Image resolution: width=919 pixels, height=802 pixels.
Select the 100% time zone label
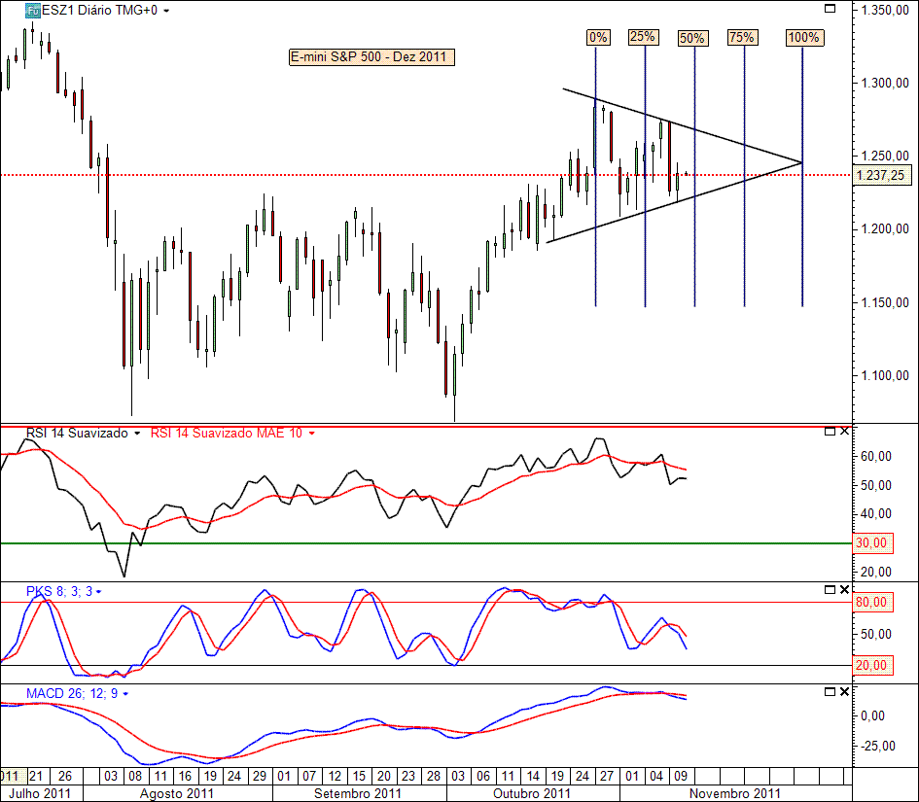tap(804, 38)
